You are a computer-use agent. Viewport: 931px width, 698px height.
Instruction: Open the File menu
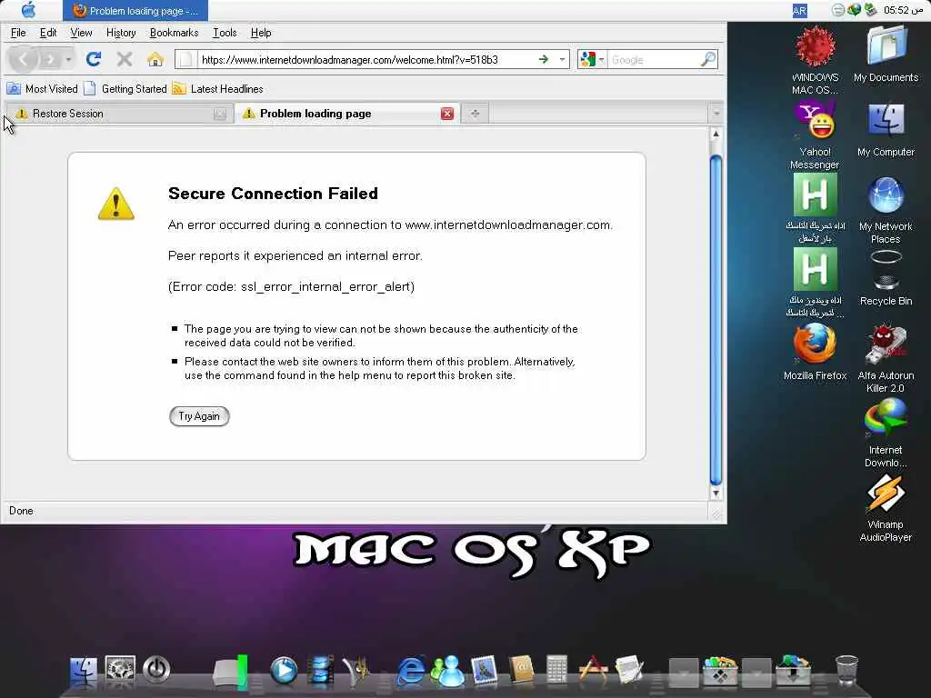point(18,33)
